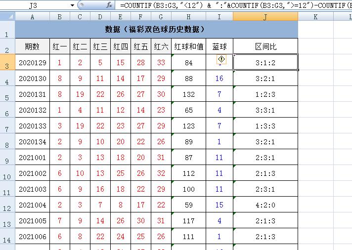The height and width of the screenshot is (250, 352).
Task: Open the Name Box dropdown arrow
Action: [72, 5]
